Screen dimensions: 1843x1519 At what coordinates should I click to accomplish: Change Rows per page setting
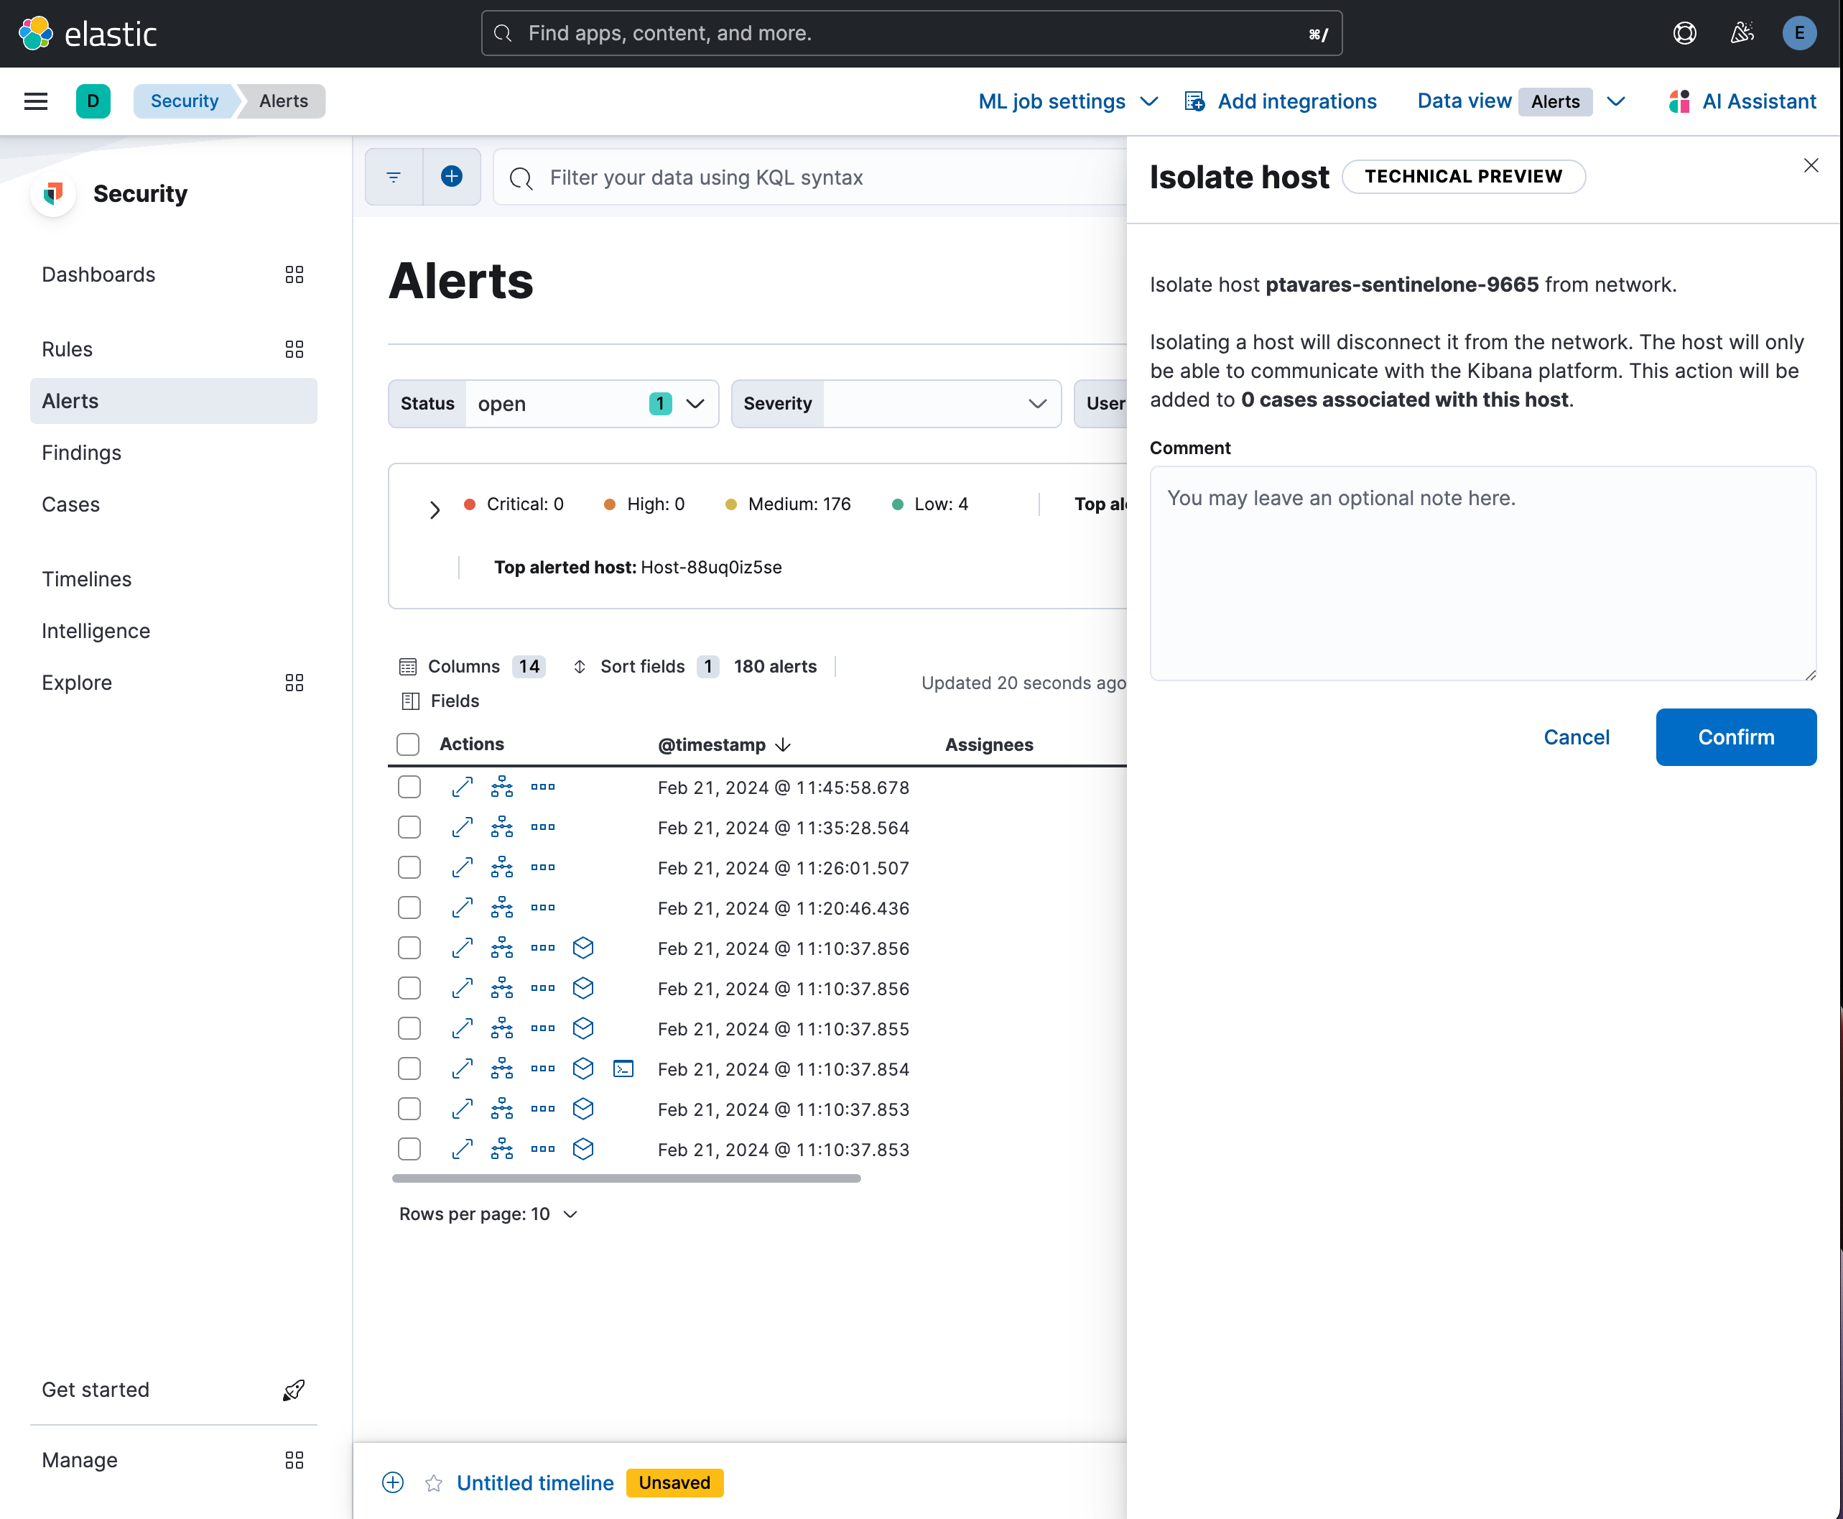(x=488, y=1214)
